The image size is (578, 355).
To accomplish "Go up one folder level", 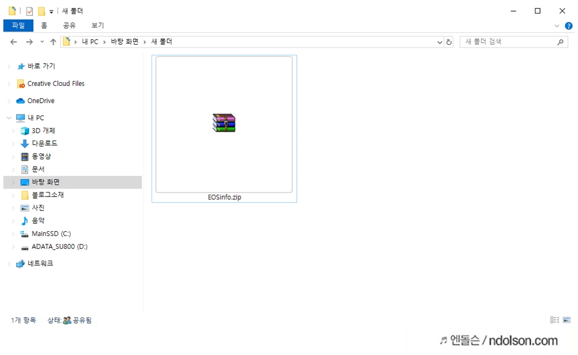I will pos(53,42).
